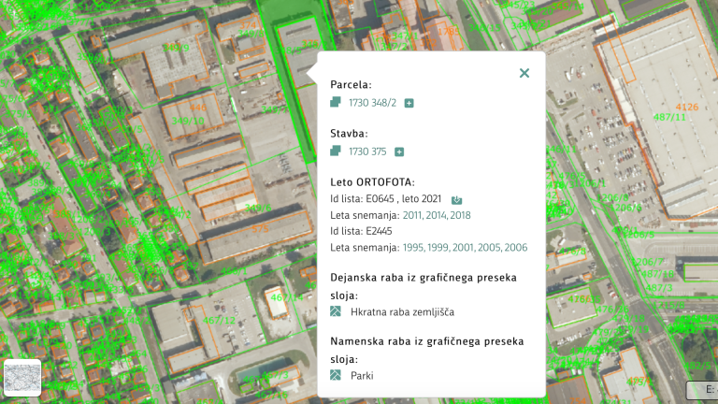The height and width of the screenshot is (404, 718).
Task: Click the copy icon beside building 1730 375
Action: click(x=336, y=151)
